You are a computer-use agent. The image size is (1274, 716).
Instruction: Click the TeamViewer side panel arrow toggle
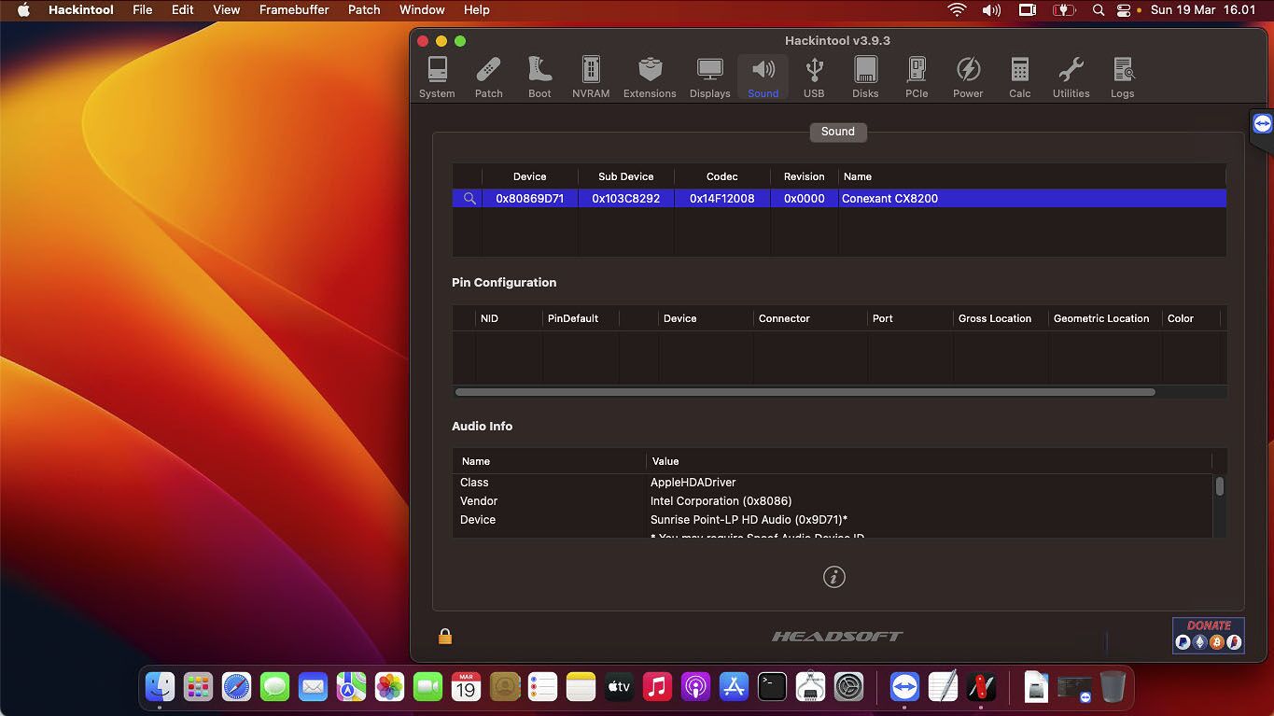click(x=1262, y=122)
